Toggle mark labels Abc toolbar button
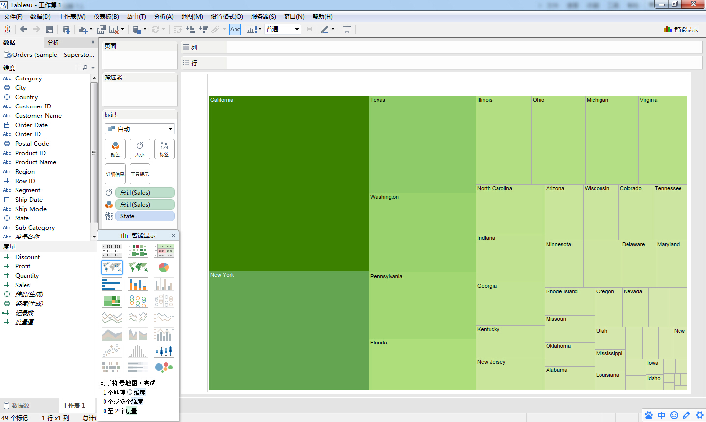This screenshot has width=706, height=422. [235, 29]
